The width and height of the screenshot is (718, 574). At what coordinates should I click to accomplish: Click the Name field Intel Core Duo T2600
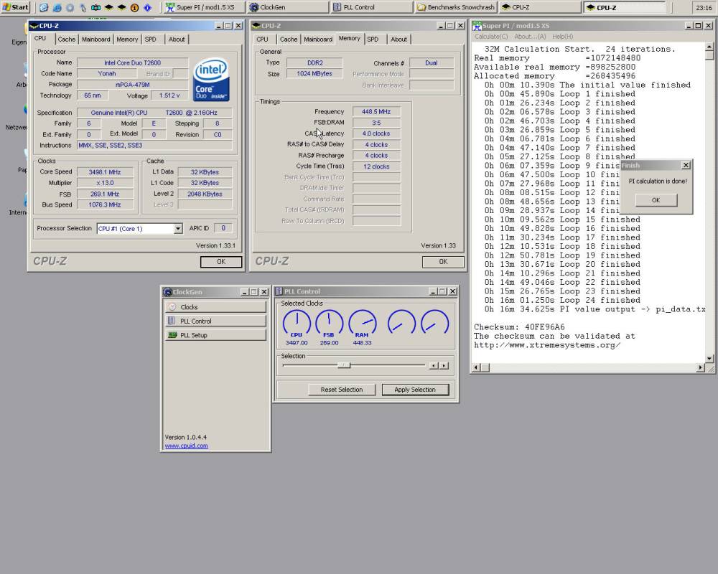click(132, 62)
